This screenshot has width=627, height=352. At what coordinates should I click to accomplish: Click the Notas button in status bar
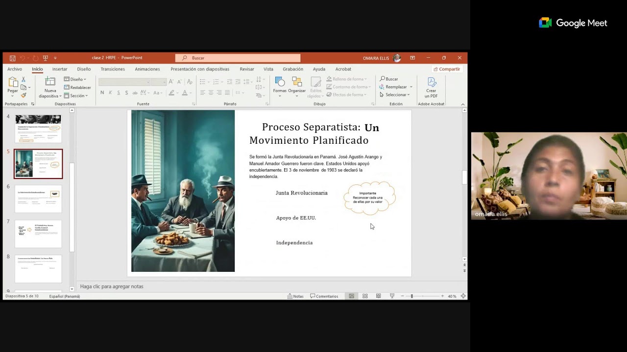click(x=295, y=296)
